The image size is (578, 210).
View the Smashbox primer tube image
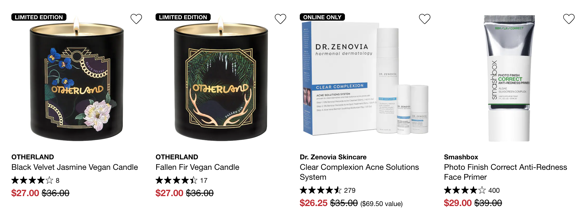pos(509,78)
